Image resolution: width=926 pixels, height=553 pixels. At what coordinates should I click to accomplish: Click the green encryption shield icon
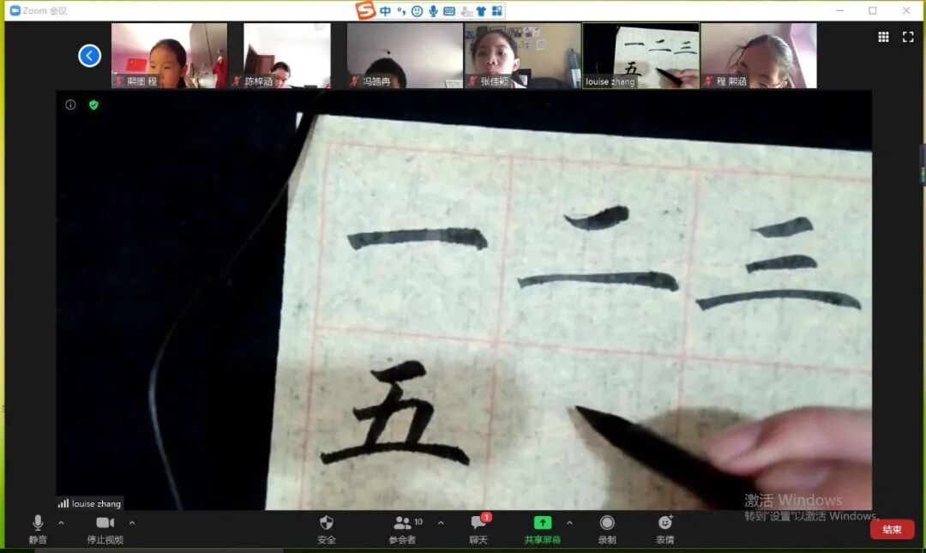point(93,105)
